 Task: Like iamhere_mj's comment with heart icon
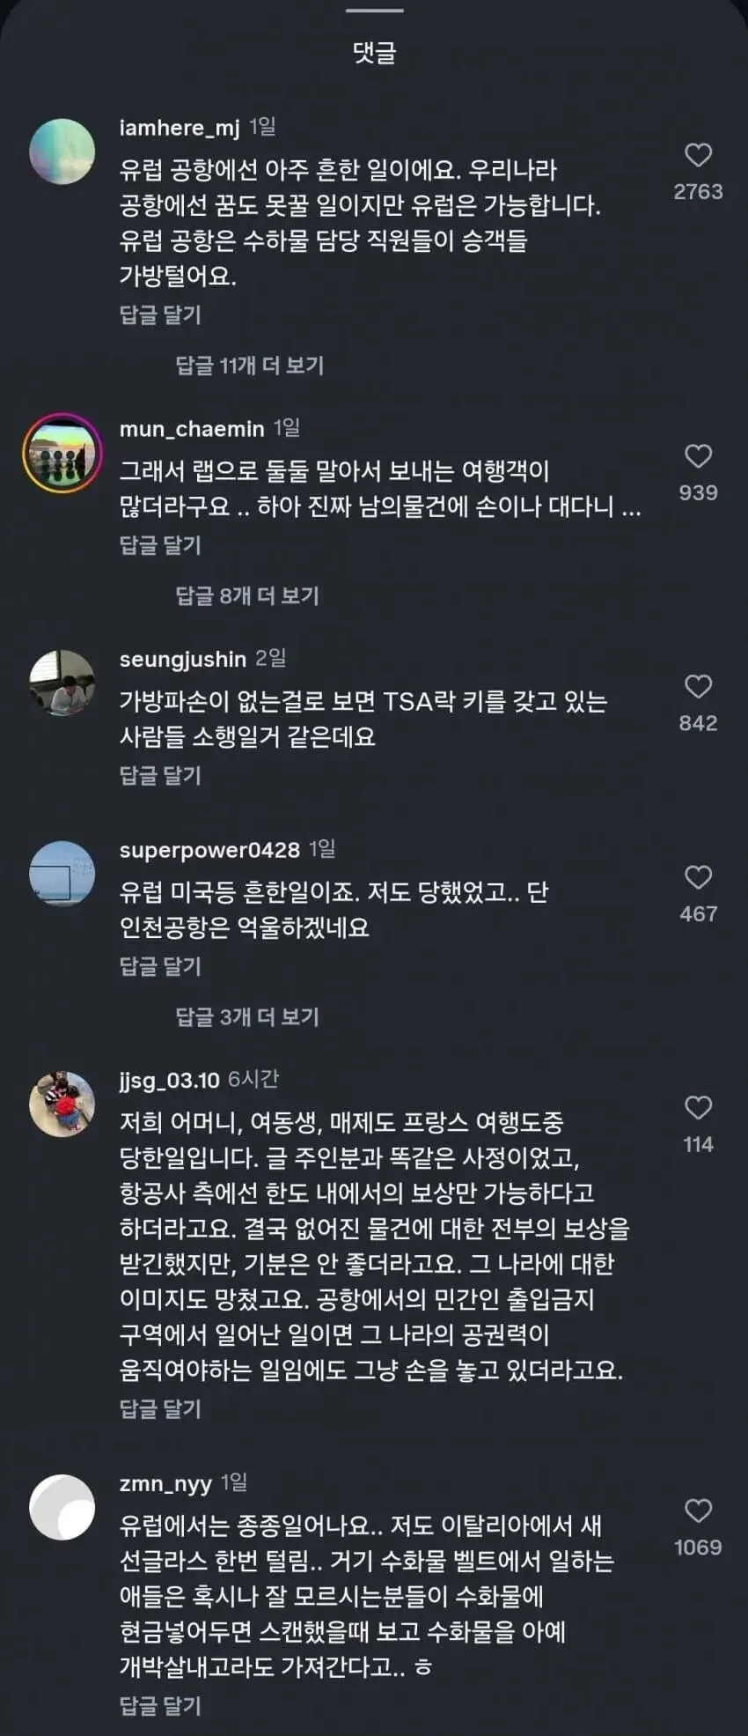(698, 156)
